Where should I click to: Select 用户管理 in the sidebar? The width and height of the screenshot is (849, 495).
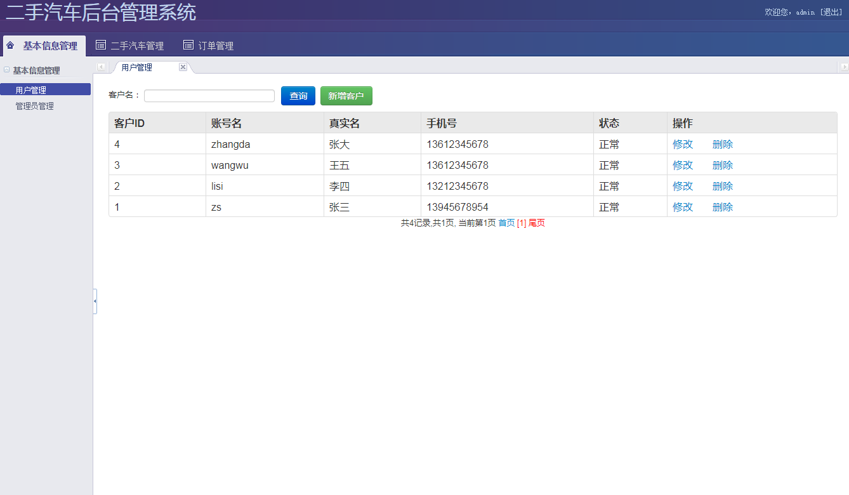point(31,90)
